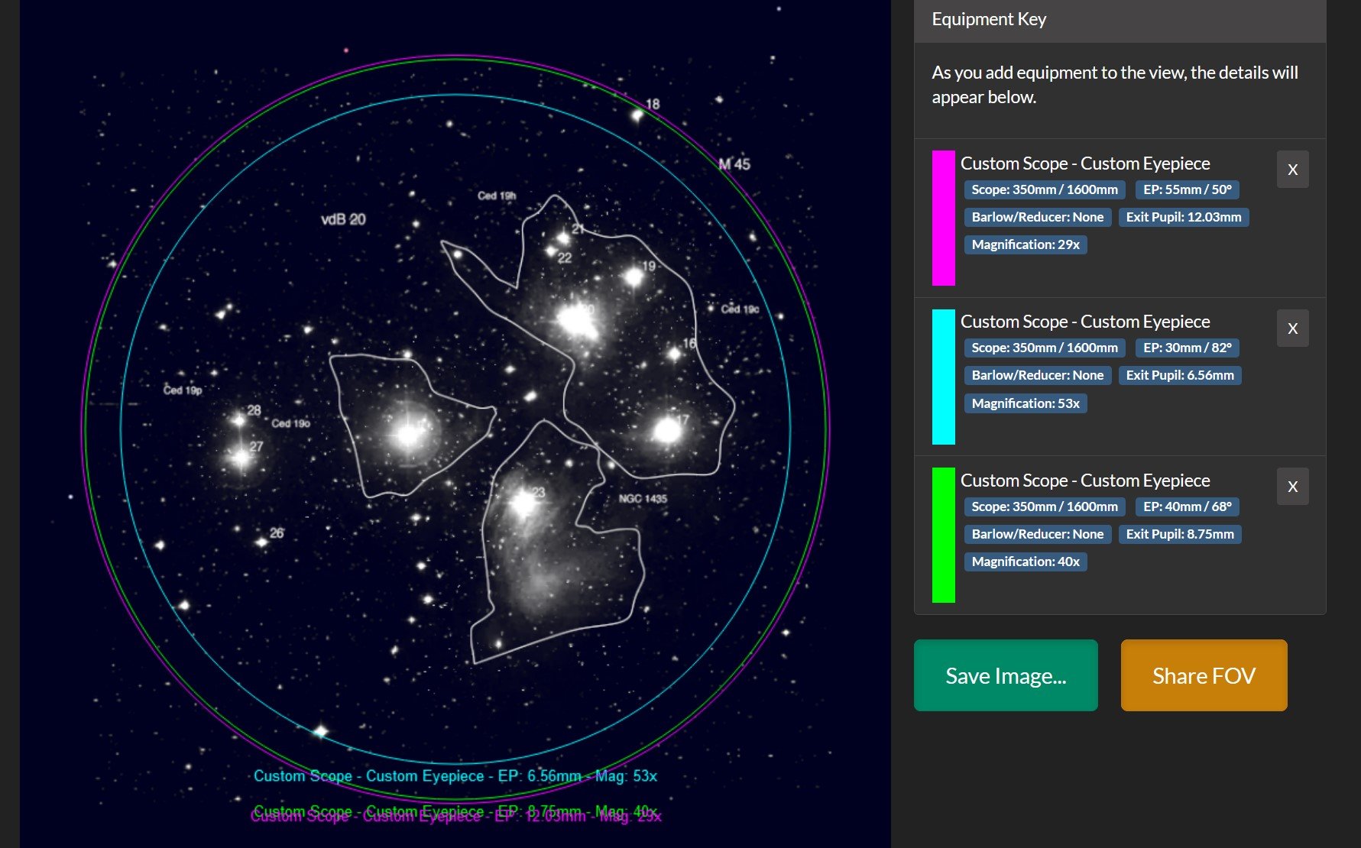The width and height of the screenshot is (1361, 848).
Task: Click the cyan equipment color swatch
Action: tap(944, 377)
